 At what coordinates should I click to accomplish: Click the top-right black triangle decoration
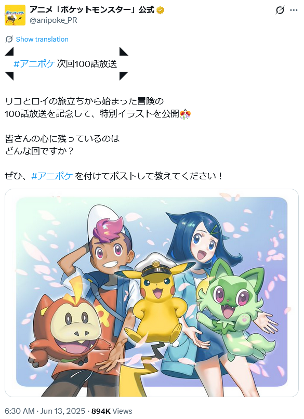124,51
